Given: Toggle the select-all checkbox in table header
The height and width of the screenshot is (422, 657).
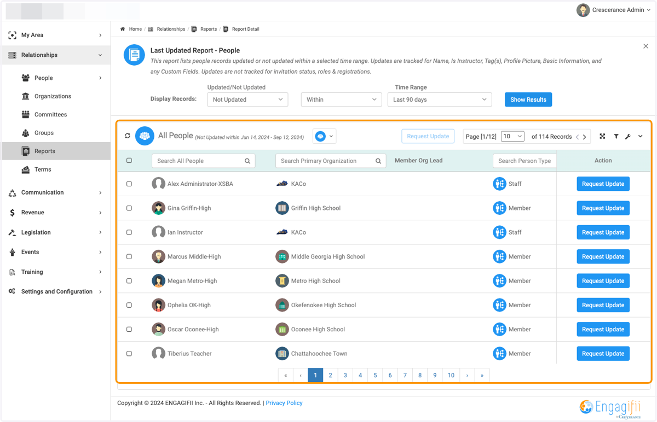Looking at the screenshot, I should point(129,161).
